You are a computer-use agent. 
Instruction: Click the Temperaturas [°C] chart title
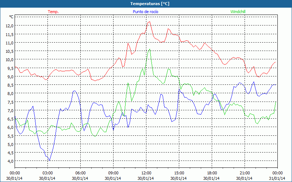pyautogui.click(x=150, y=4)
